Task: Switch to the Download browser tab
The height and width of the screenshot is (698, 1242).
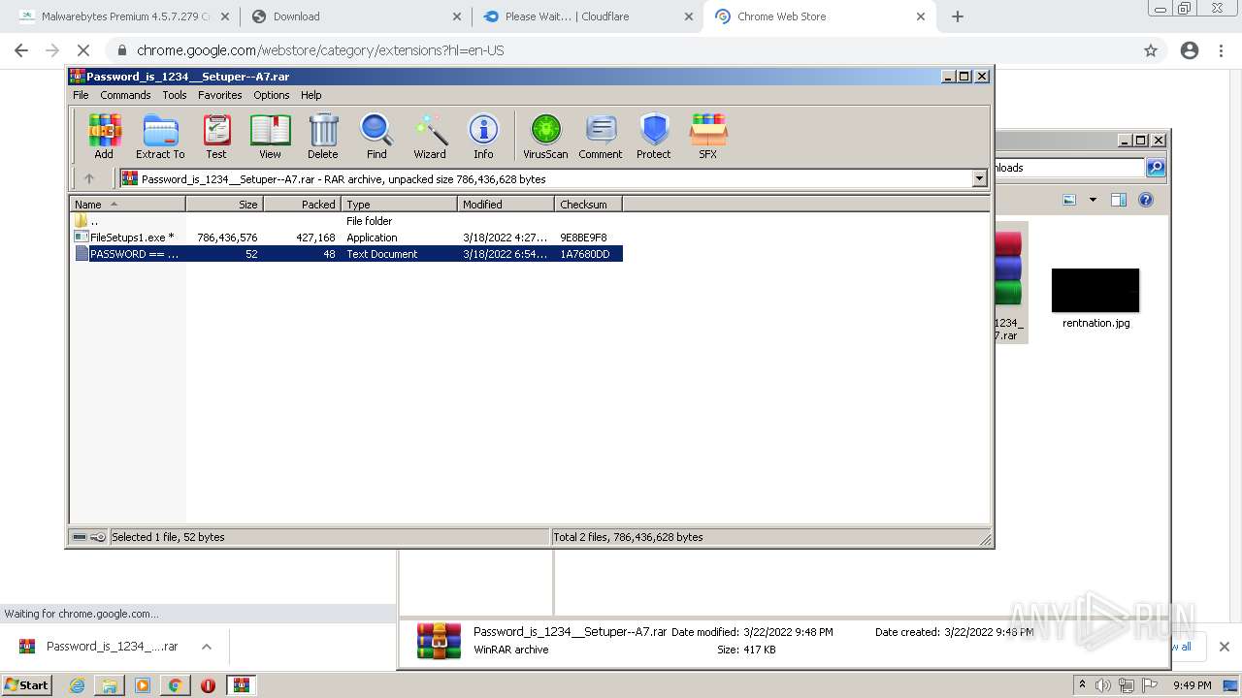Action: [356, 16]
